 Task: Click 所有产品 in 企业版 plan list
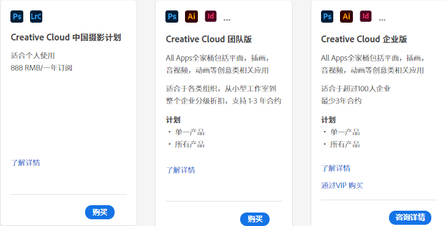(x=345, y=144)
